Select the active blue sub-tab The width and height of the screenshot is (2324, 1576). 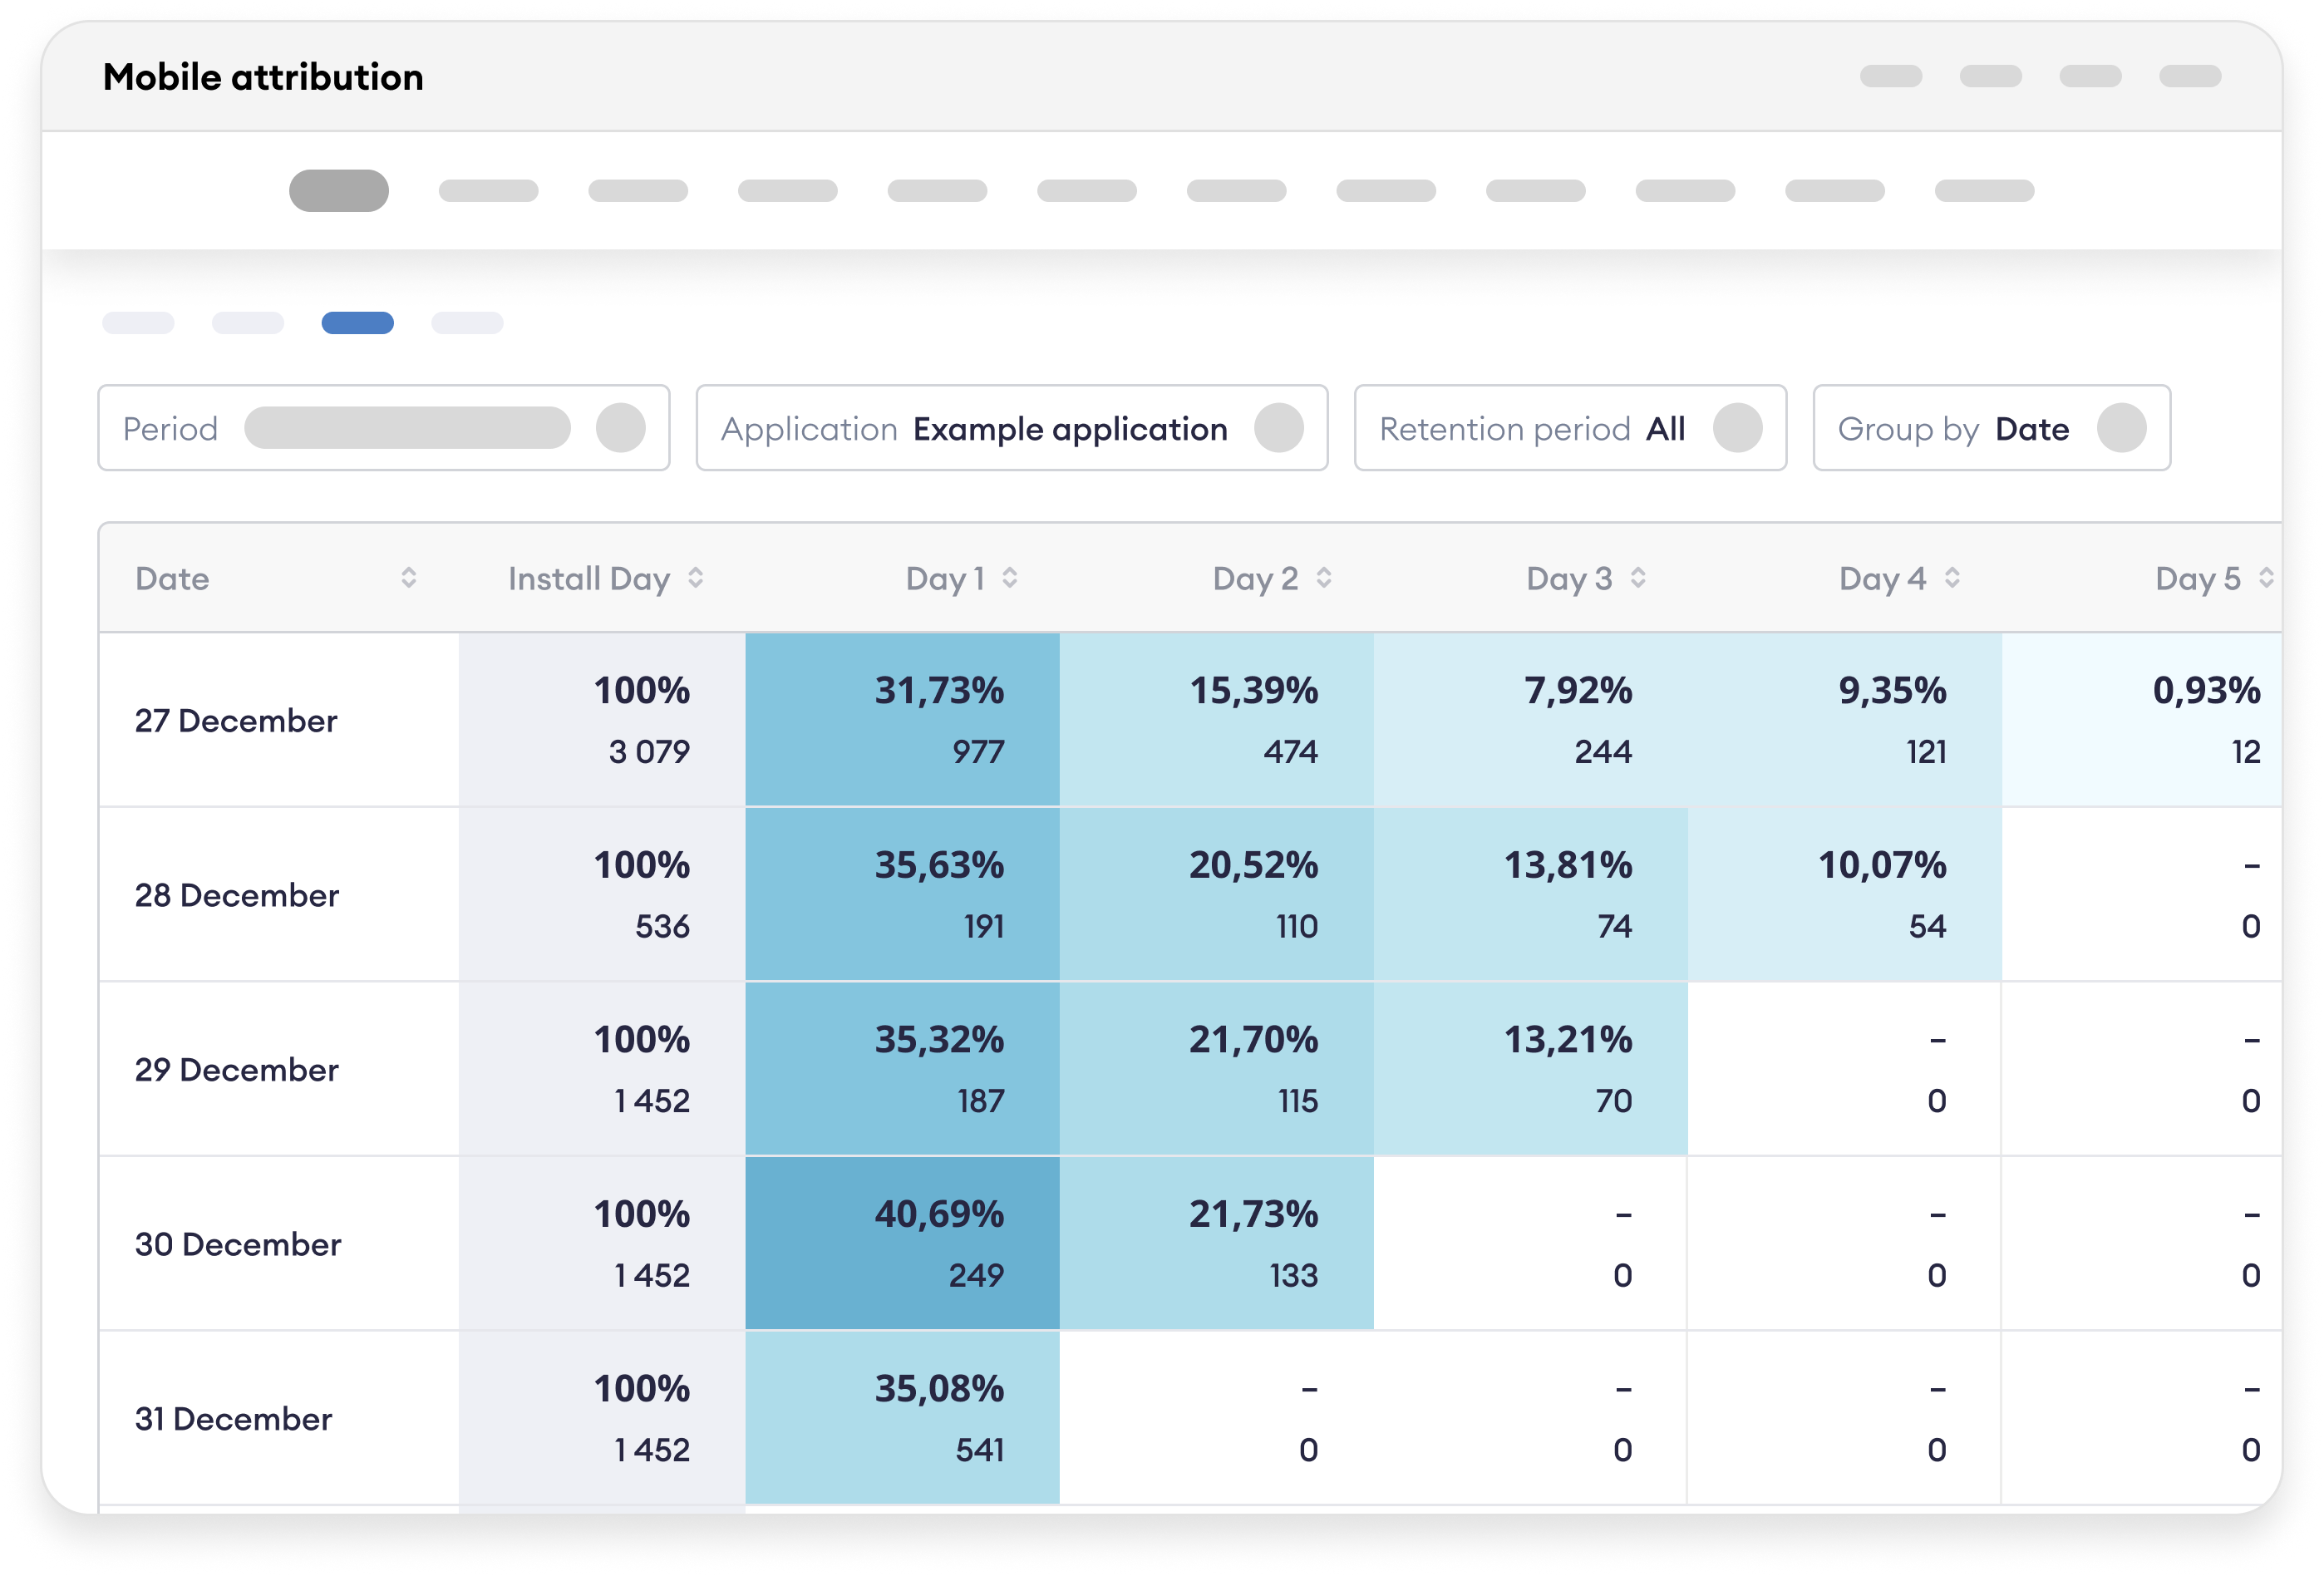[357, 323]
